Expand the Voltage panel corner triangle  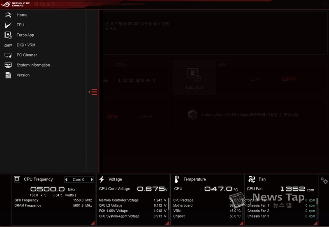point(167,223)
